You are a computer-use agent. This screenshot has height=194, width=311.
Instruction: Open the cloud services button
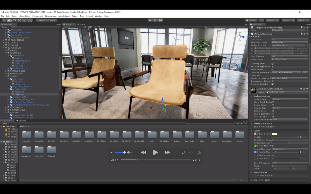(x=262, y=20)
